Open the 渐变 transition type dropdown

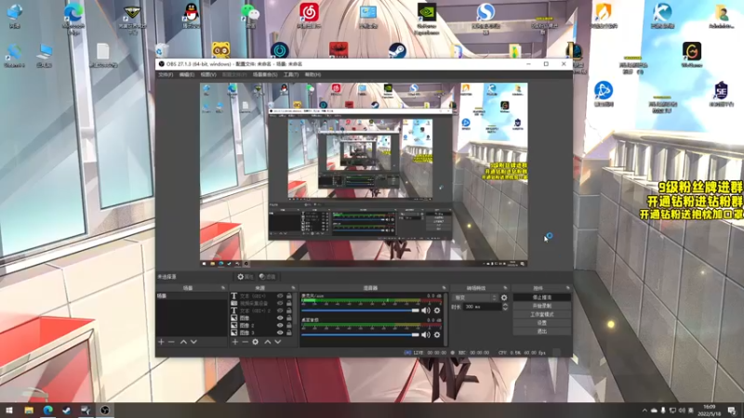pos(476,297)
